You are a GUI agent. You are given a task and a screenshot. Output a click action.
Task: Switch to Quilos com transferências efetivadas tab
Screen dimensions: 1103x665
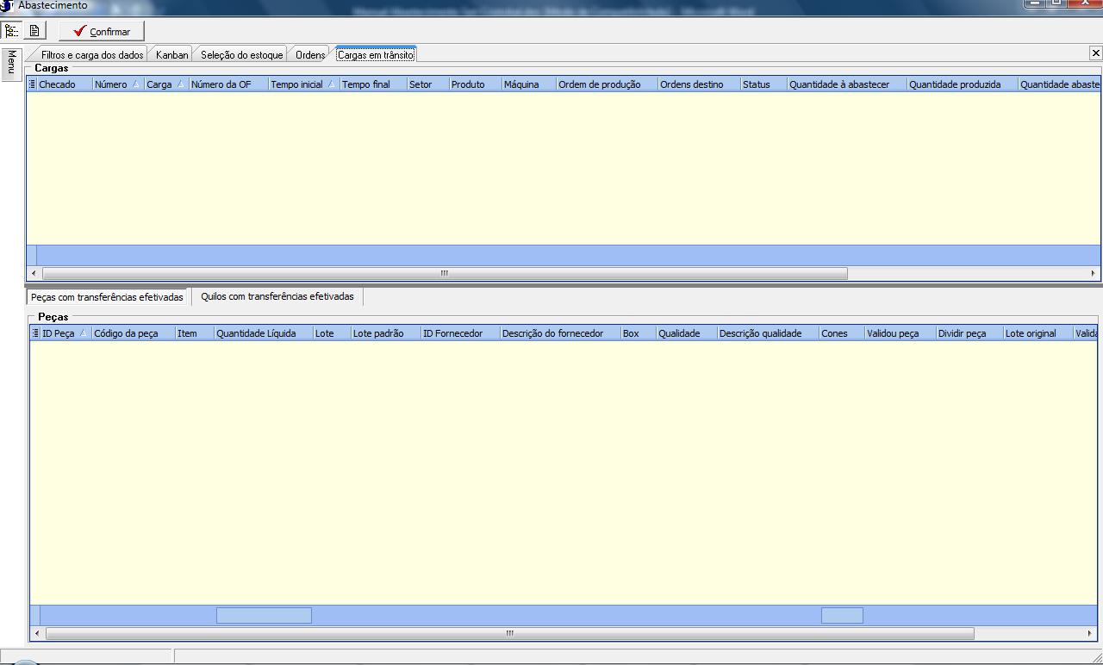tap(277, 296)
